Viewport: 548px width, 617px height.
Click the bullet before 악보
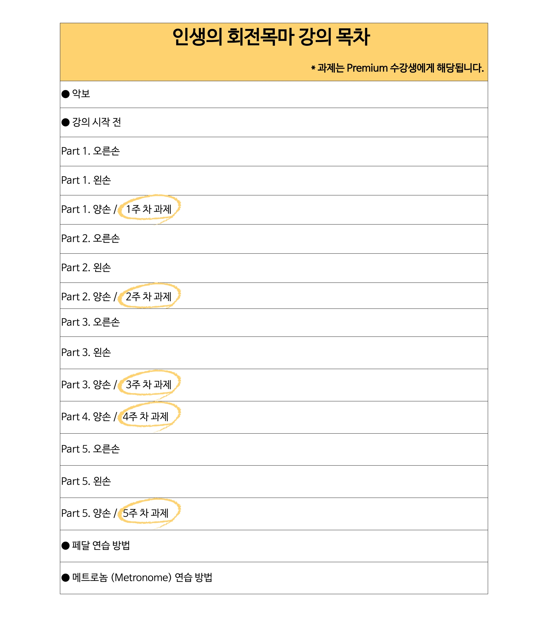point(65,94)
